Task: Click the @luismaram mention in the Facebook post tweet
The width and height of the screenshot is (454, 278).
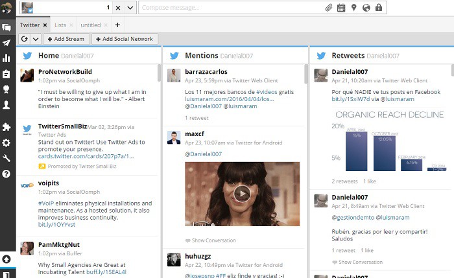Action: 397,99
